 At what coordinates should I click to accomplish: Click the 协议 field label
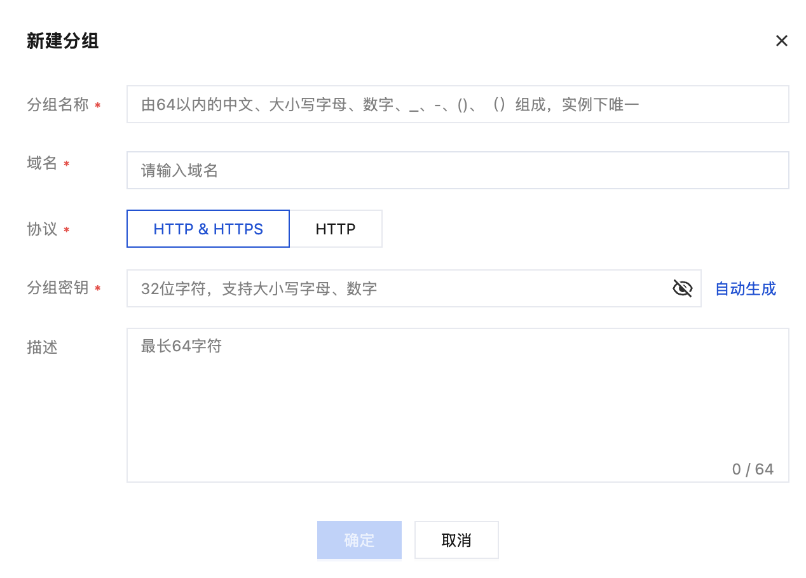[x=43, y=229]
